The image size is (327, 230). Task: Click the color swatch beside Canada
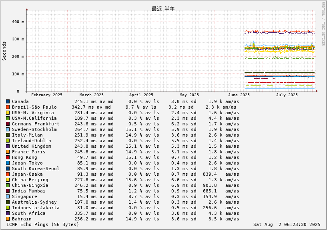pos(8,101)
